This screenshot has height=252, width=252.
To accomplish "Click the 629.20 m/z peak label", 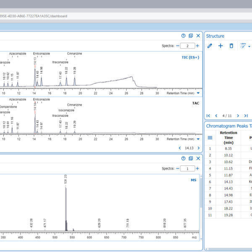I will coord(99,223).
